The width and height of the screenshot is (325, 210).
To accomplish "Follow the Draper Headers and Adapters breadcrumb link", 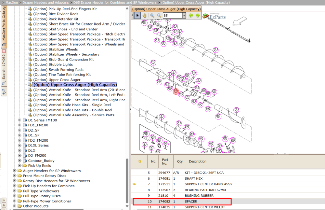I will click(x=45, y=3).
